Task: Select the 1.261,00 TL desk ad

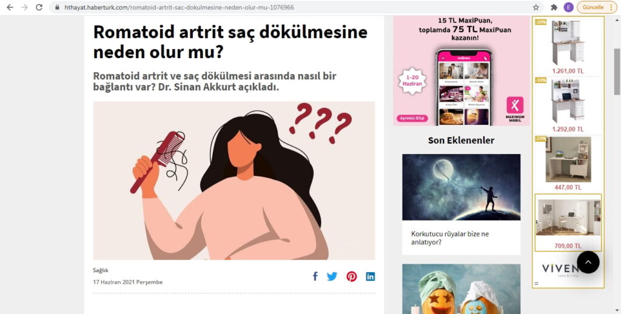Action: click(568, 46)
